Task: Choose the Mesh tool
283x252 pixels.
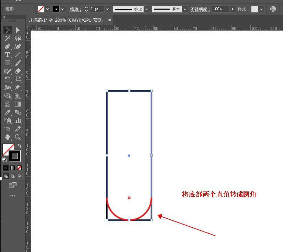Action: pos(8,104)
